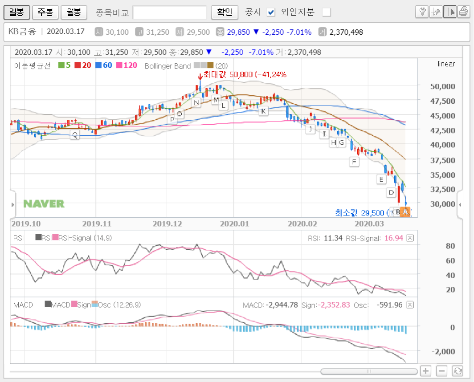Click the open price 30,100 in header
Image resolution: width=474 pixels, height=382 pixels.
coord(117,32)
